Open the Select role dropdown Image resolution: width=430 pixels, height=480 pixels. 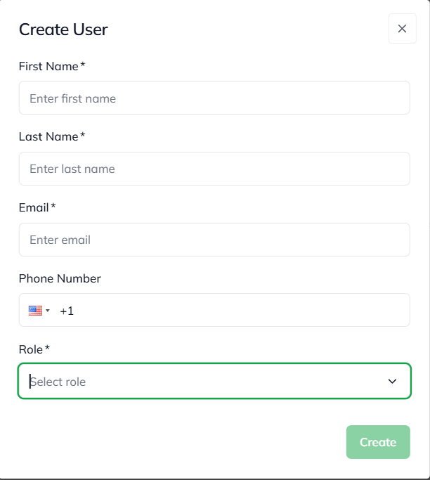pos(204,382)
